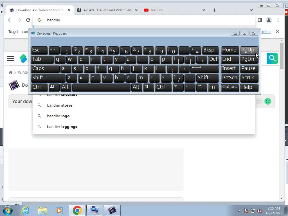Click the Windows logo key on keyboard
This screenshot has height=216, width=288.
point(54,88)
